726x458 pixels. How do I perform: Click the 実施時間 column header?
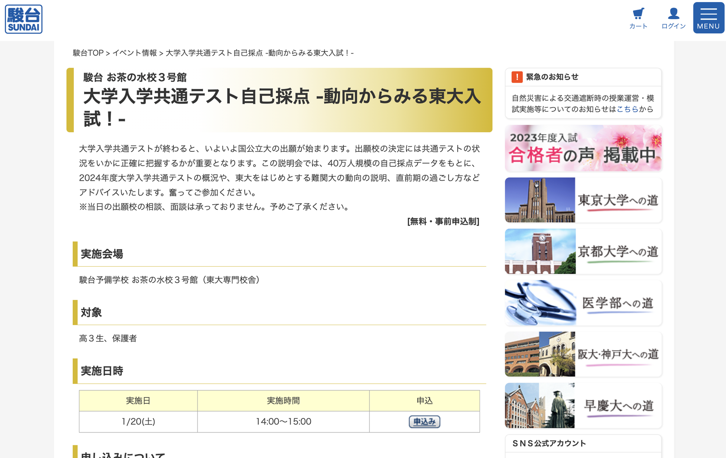pos(283,401)
